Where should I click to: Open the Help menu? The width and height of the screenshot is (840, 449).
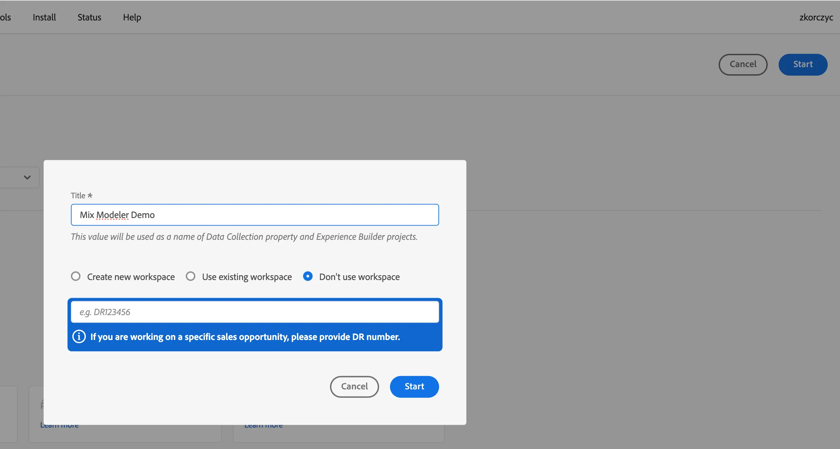point(132,17)
